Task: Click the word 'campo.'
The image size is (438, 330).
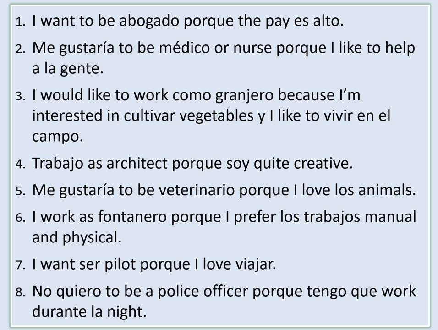Action: (x=58, y=137)
